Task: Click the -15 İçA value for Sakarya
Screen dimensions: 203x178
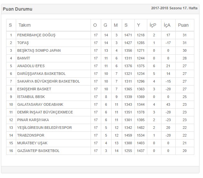Action: click(168, 81)
